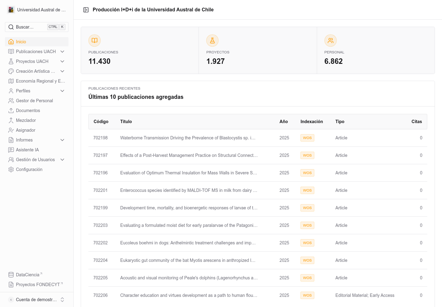Click the Creación Artística palette icon
The height and width of the screenshot is (307, 442).
11,71
